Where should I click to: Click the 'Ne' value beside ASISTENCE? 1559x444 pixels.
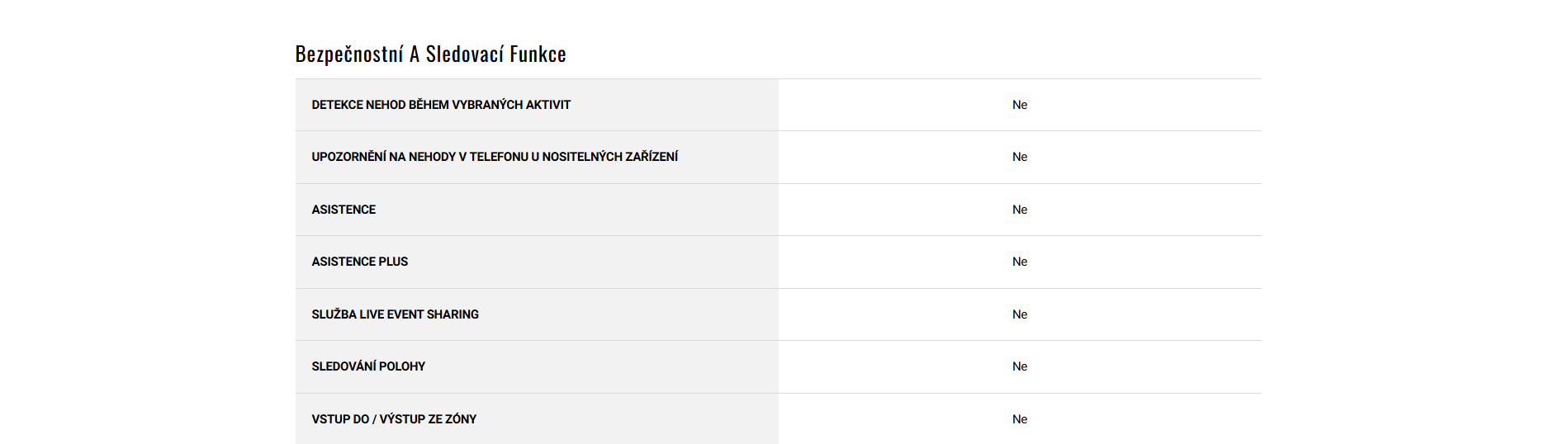click(x=1020, y=210)
